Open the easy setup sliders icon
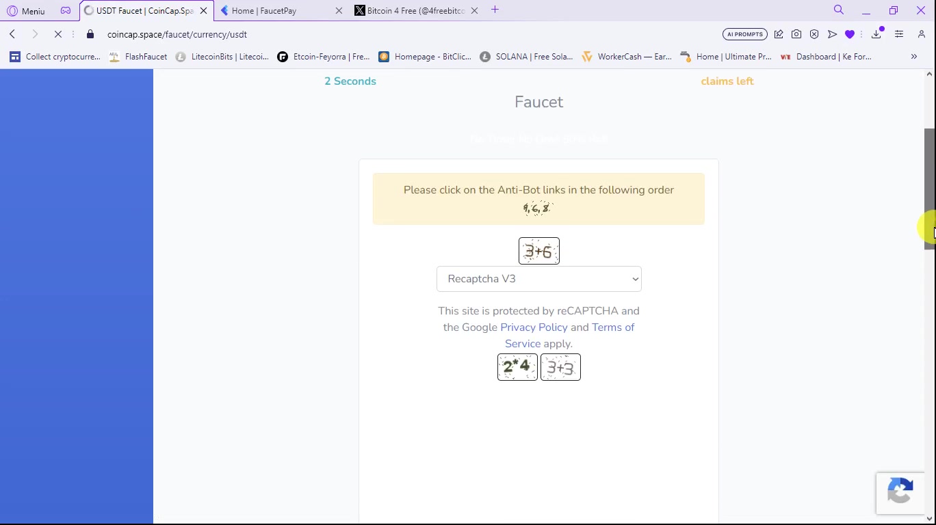The width and height of the screenshot is (936, 525). click(899, 34)
